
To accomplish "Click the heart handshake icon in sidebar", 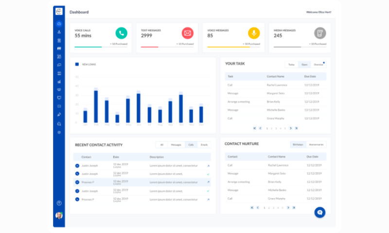I will 59,90.
